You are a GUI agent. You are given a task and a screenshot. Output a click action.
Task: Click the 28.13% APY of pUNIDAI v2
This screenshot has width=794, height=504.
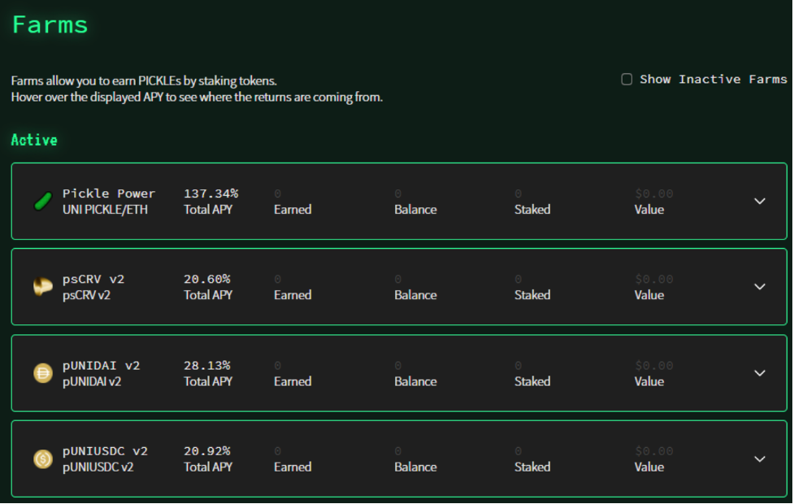coord(206,365)
